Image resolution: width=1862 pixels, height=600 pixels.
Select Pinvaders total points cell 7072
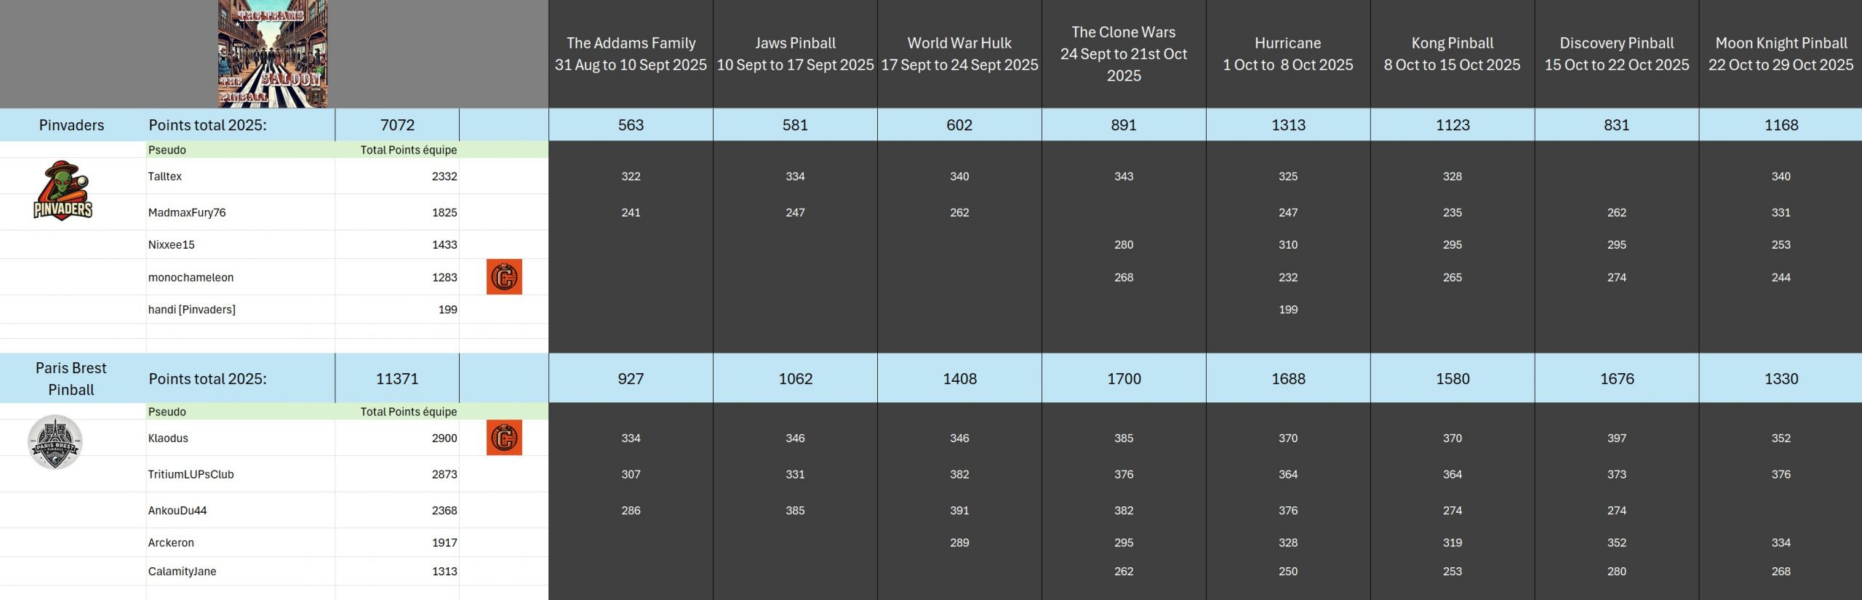click(x=397, y=125)
